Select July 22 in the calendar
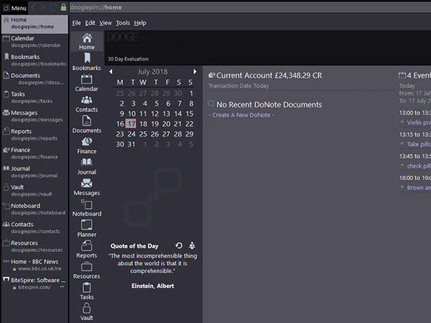The height and width of the screenshot is (323, 431). point(189,124)
